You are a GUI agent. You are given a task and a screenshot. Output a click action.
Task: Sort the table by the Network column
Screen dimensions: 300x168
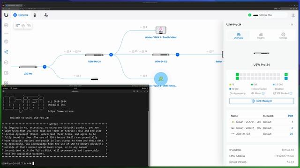tap(268, 116)
